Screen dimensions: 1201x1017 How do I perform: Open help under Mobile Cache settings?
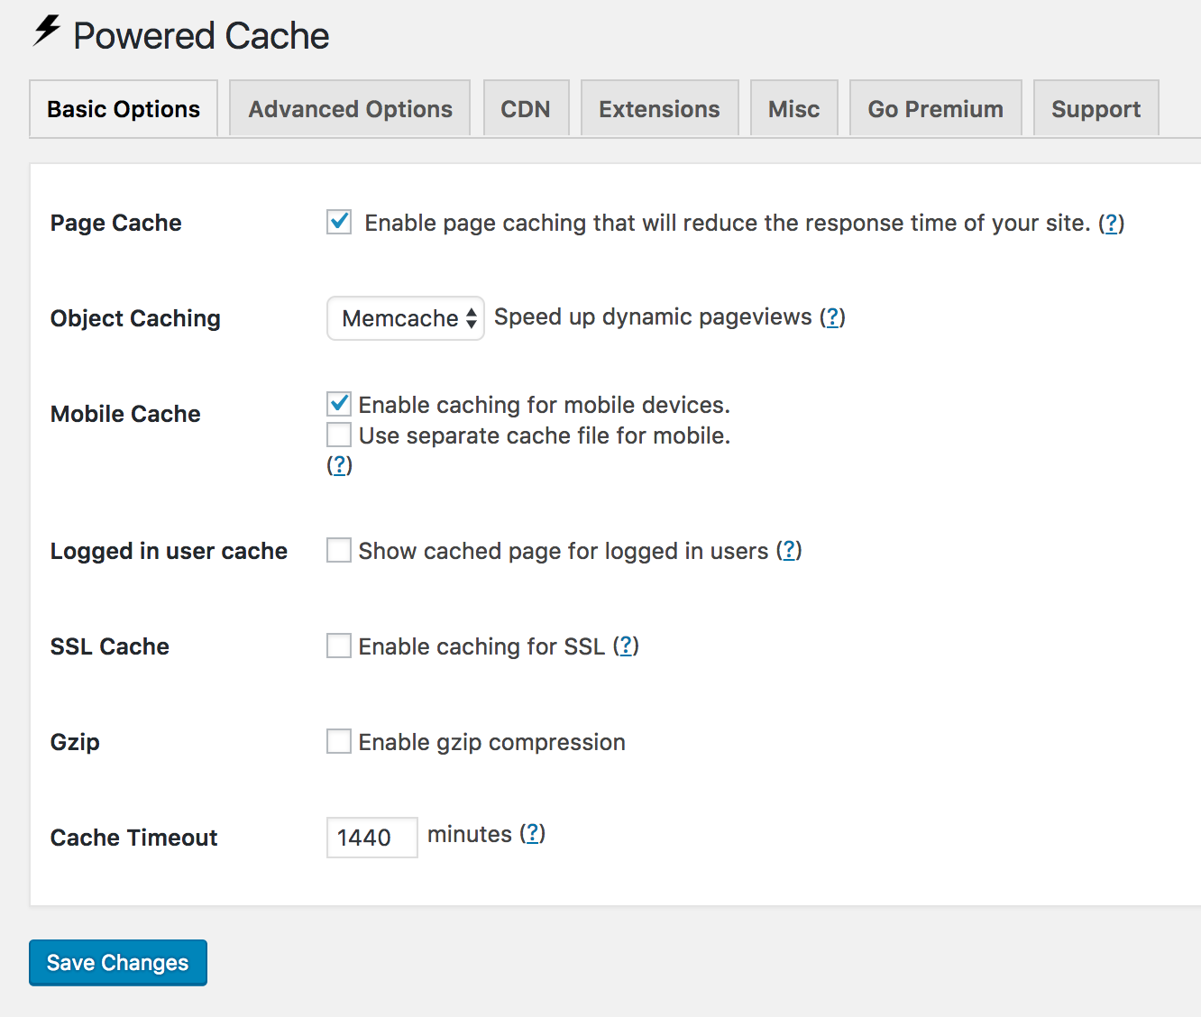(339, 465)
